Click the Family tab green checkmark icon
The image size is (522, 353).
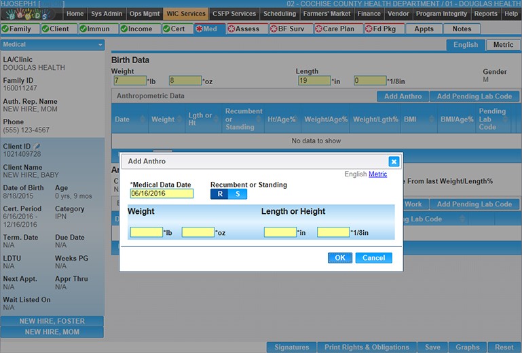pyautogui.click(x=5, y=29)
